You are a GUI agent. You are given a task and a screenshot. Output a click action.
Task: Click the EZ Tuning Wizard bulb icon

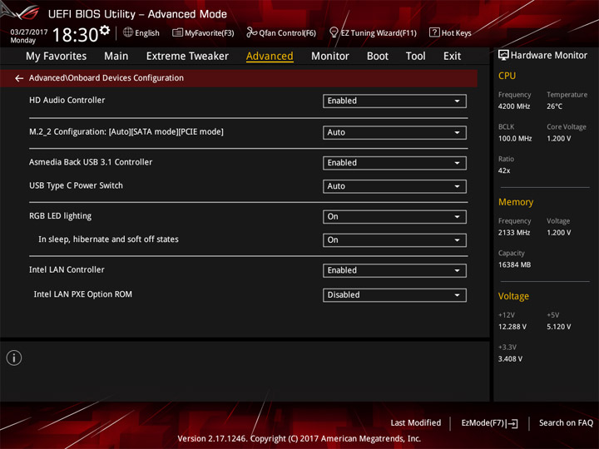click(x=334, y=32)
